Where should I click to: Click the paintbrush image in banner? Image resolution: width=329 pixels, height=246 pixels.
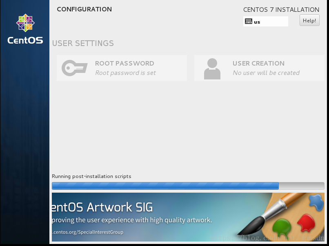[273, 213]
